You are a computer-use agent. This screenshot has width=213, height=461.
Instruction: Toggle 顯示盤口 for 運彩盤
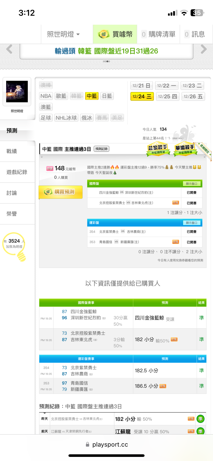[x=192, y=223]
